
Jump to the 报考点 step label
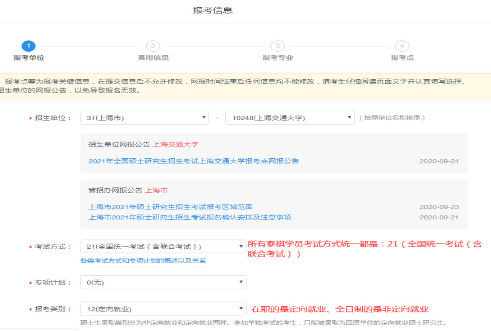(402, 58)
